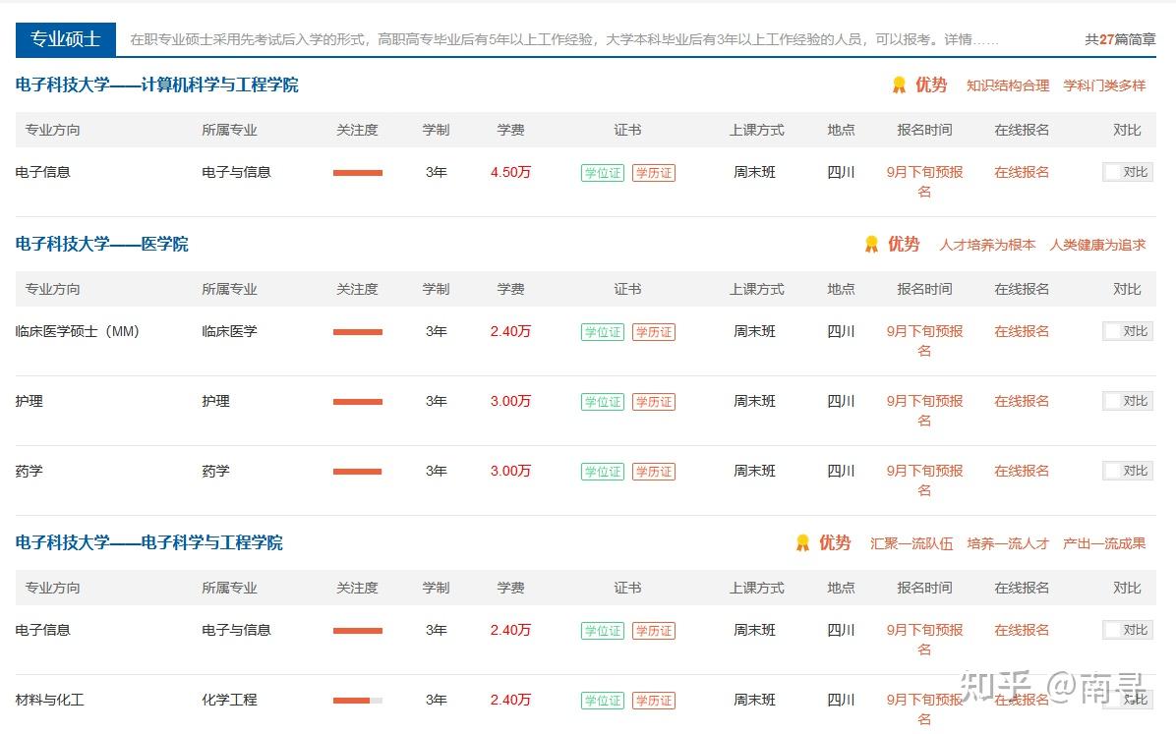Click the medal icon beside 人才培养为根本

tap(871, 244)
